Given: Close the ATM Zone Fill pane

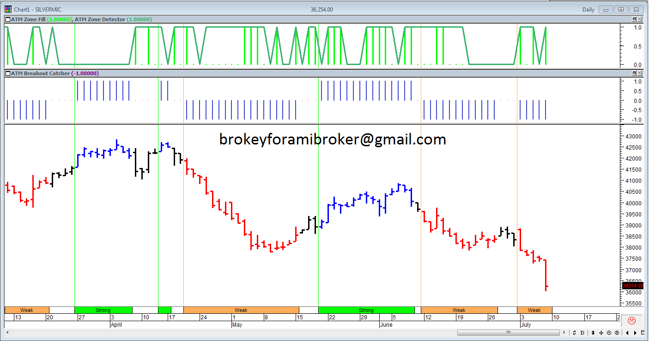Looking at the screenshot, I should (x=640, y=19).
